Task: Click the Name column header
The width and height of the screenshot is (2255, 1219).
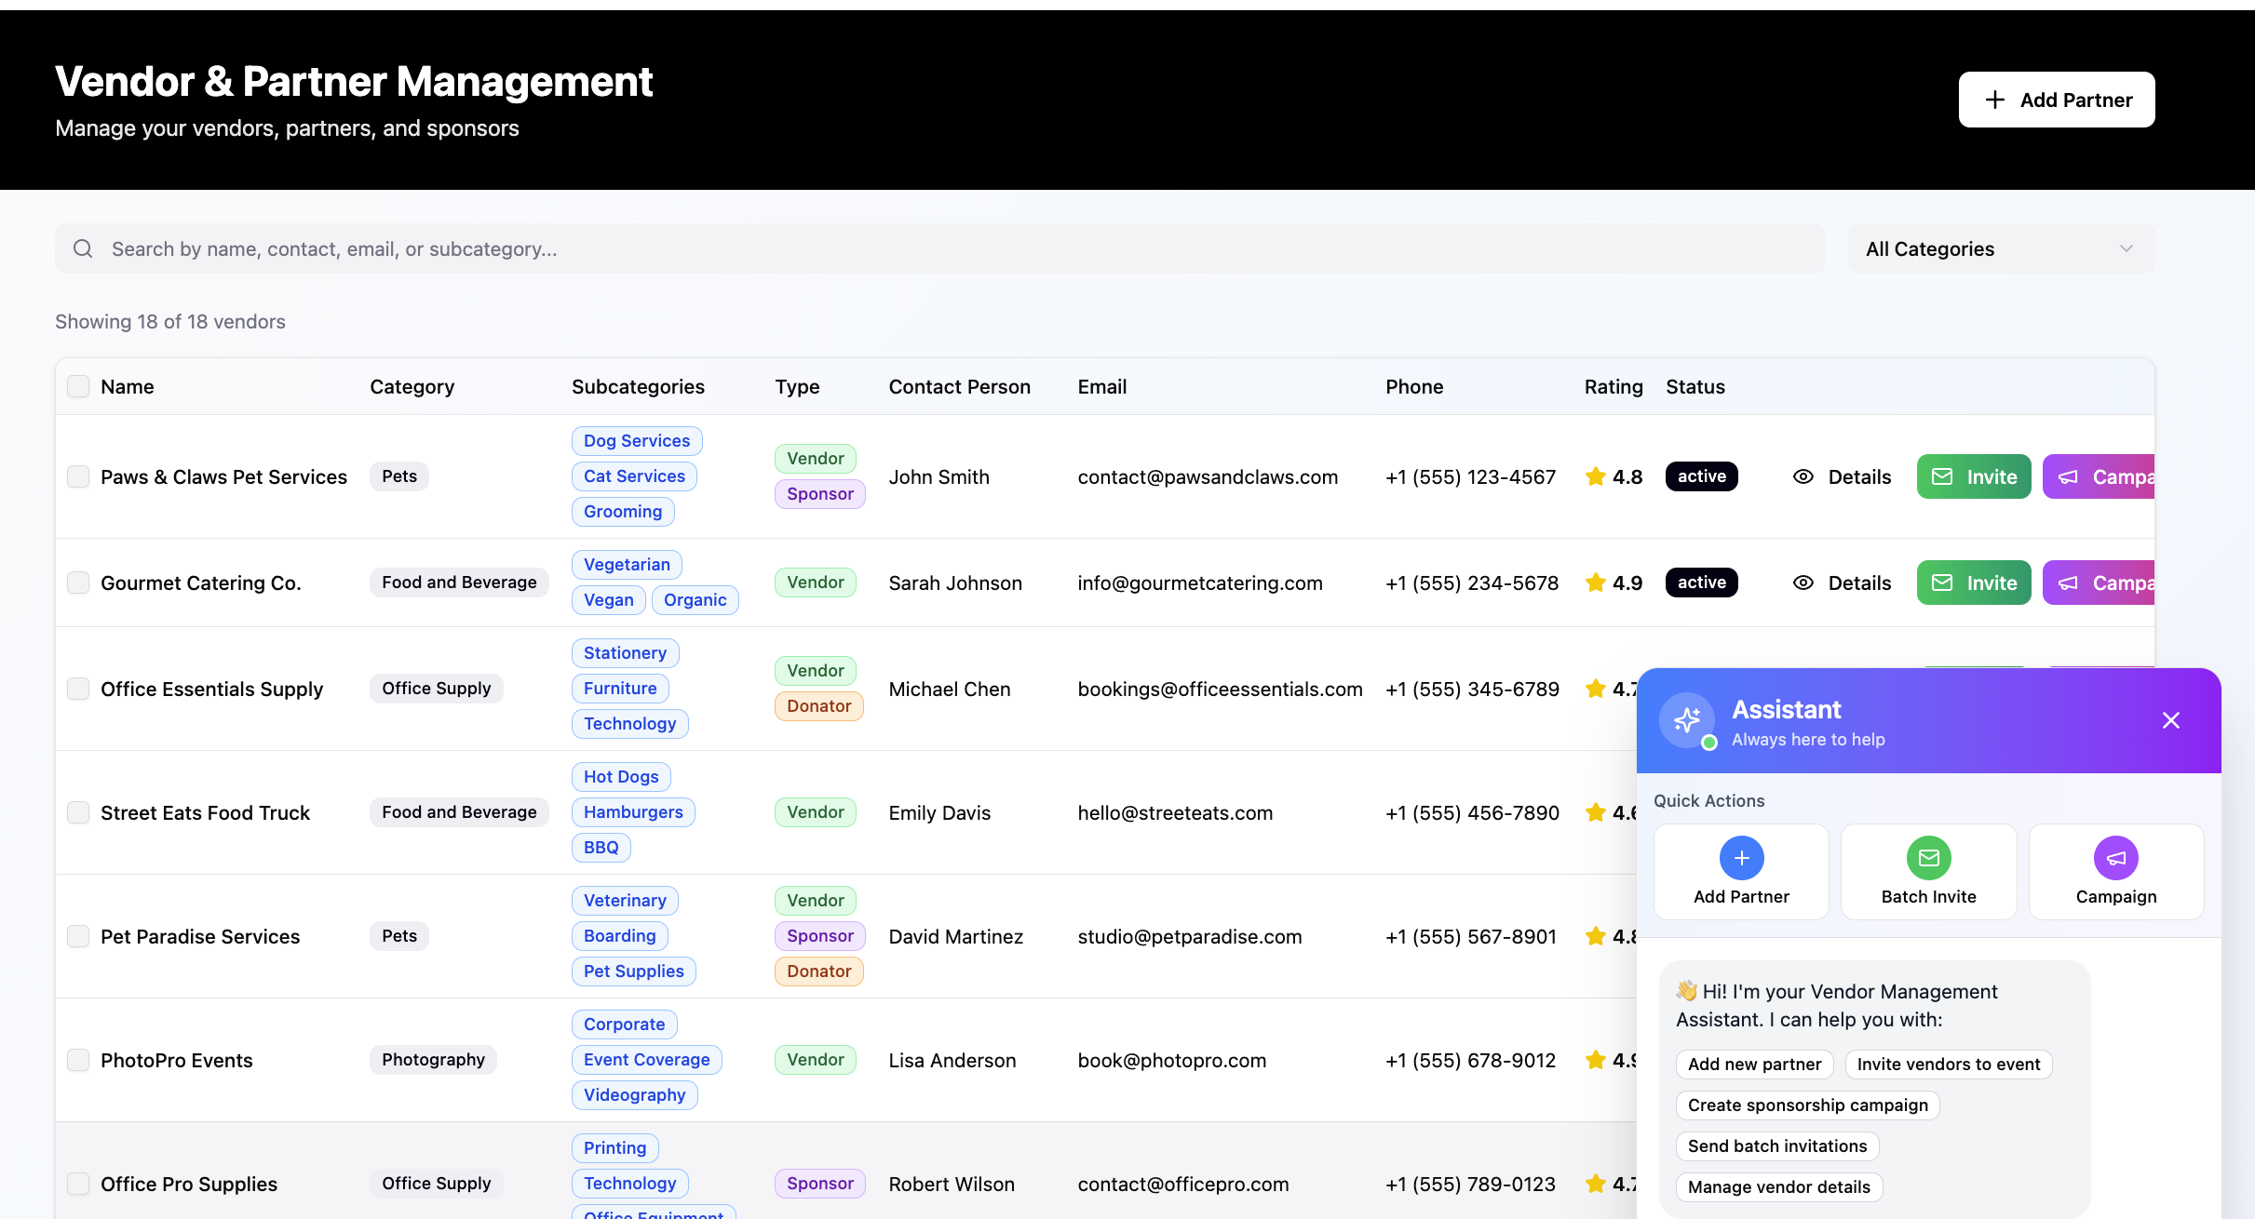Action: [x=128, y=386]
